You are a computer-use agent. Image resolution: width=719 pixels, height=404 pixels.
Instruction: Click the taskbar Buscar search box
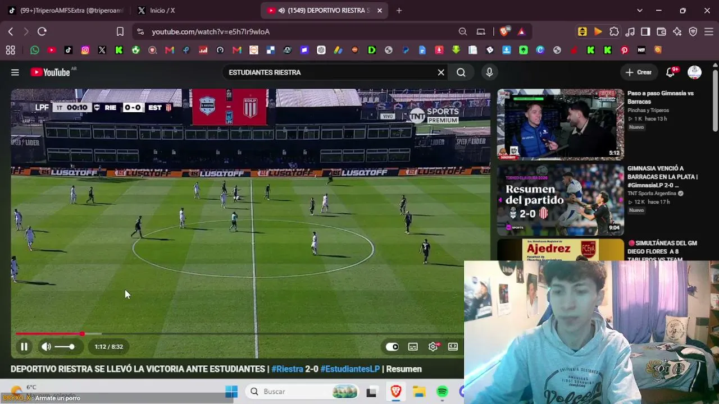pyautogui.click(x=303, y=392)
